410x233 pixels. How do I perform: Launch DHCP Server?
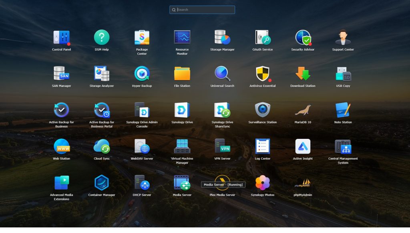(x=142, y=183)
